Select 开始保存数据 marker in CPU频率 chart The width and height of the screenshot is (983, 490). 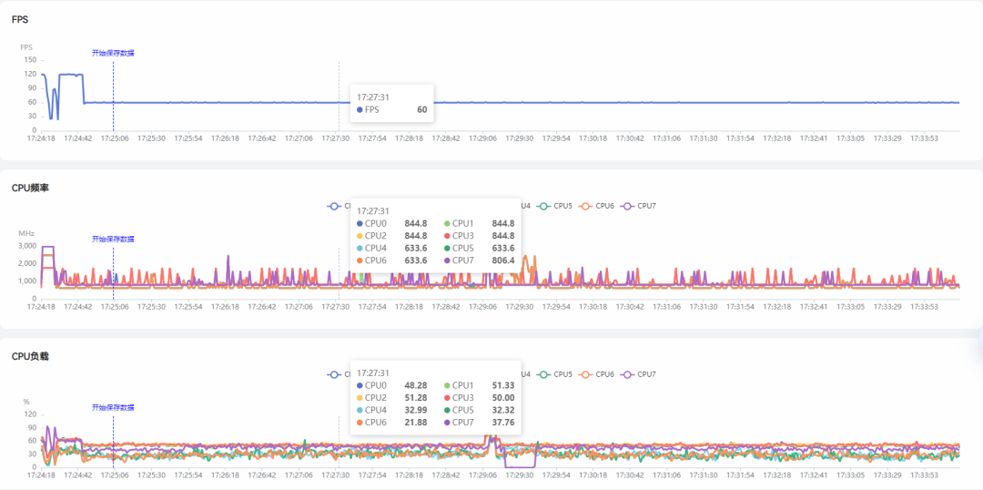point(113,239)
